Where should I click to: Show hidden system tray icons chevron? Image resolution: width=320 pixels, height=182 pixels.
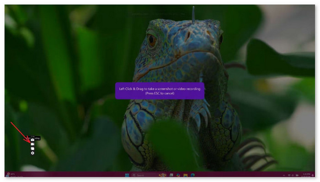tap(284, 175)
